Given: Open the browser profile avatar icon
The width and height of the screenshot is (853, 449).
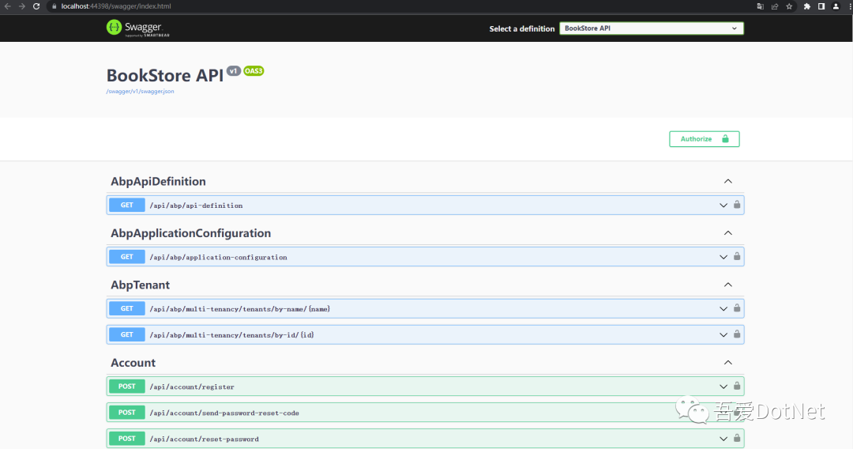Looking at the screenshot, I should (836, 6).
